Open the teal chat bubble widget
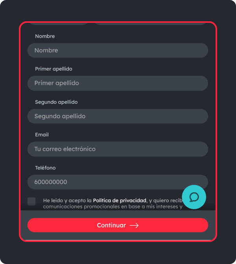 [194, 197]
